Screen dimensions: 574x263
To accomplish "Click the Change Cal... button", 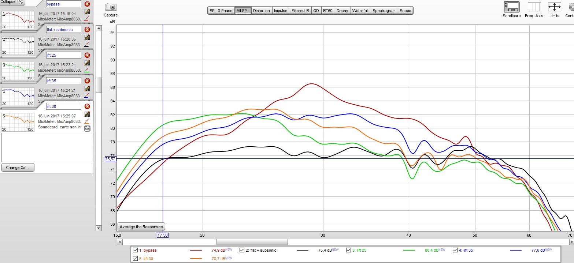I will click(18, 168).
